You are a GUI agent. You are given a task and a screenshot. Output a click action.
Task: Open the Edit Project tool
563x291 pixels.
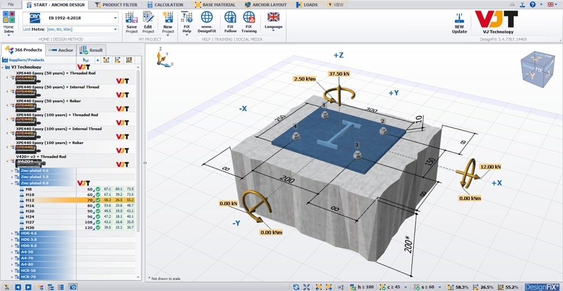(x=148, y=17)
